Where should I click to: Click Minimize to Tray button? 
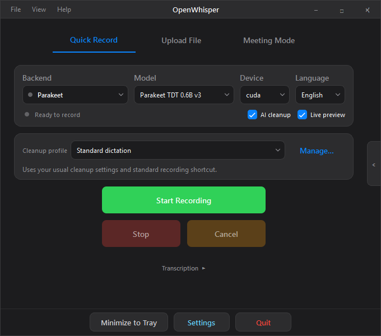[x=129, y=323]
